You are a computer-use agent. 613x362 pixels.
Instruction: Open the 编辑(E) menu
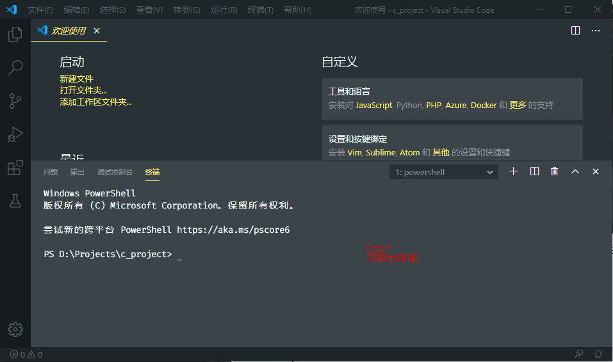point(76,10)
